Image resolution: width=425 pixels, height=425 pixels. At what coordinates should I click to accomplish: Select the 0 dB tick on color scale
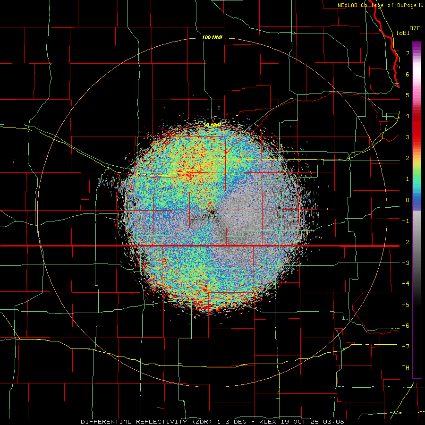point(408,200)
